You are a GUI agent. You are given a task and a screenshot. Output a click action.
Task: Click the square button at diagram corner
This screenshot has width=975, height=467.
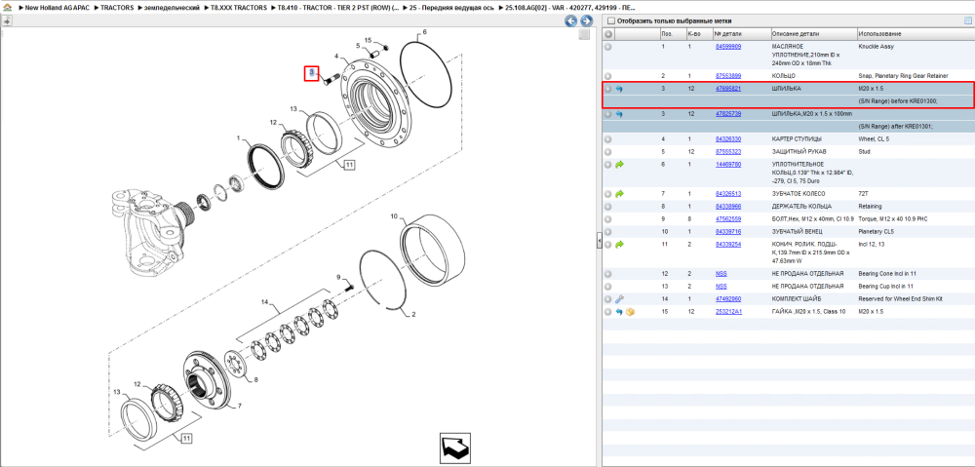click(584, 35)
